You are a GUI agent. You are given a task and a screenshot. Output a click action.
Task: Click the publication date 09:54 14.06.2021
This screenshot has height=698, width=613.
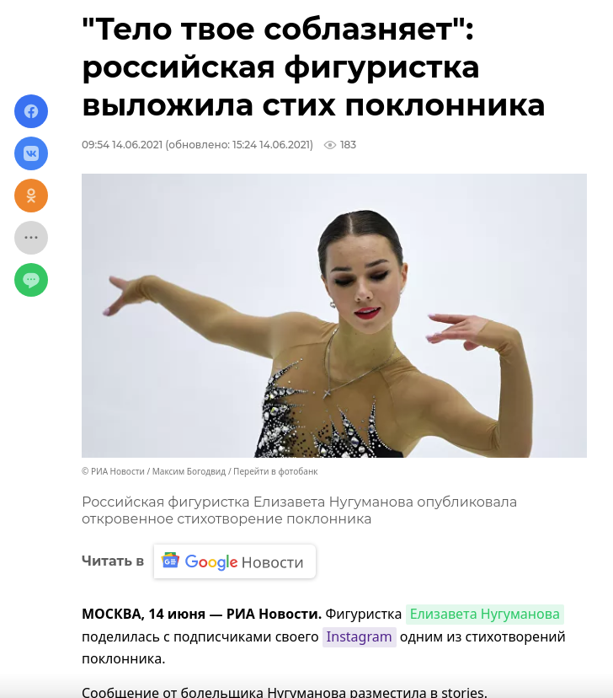point(122,145)
